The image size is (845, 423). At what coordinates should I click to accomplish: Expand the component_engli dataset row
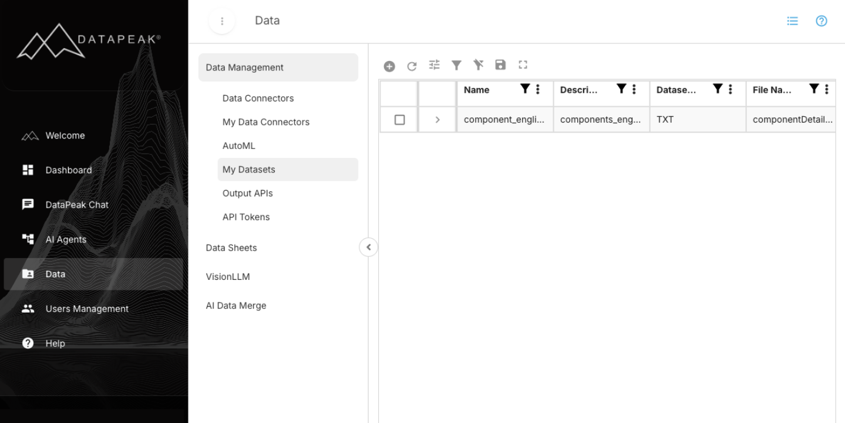click(437, 119)
